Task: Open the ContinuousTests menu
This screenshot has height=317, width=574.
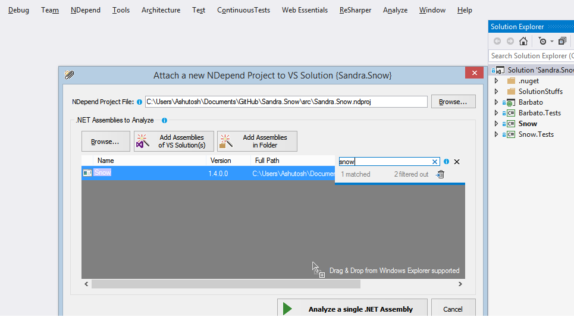Action: pyautogui.click(x=243, y=10)
